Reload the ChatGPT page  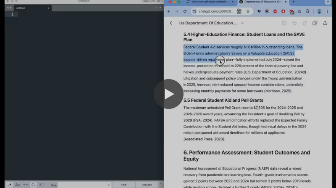point(184,11)
